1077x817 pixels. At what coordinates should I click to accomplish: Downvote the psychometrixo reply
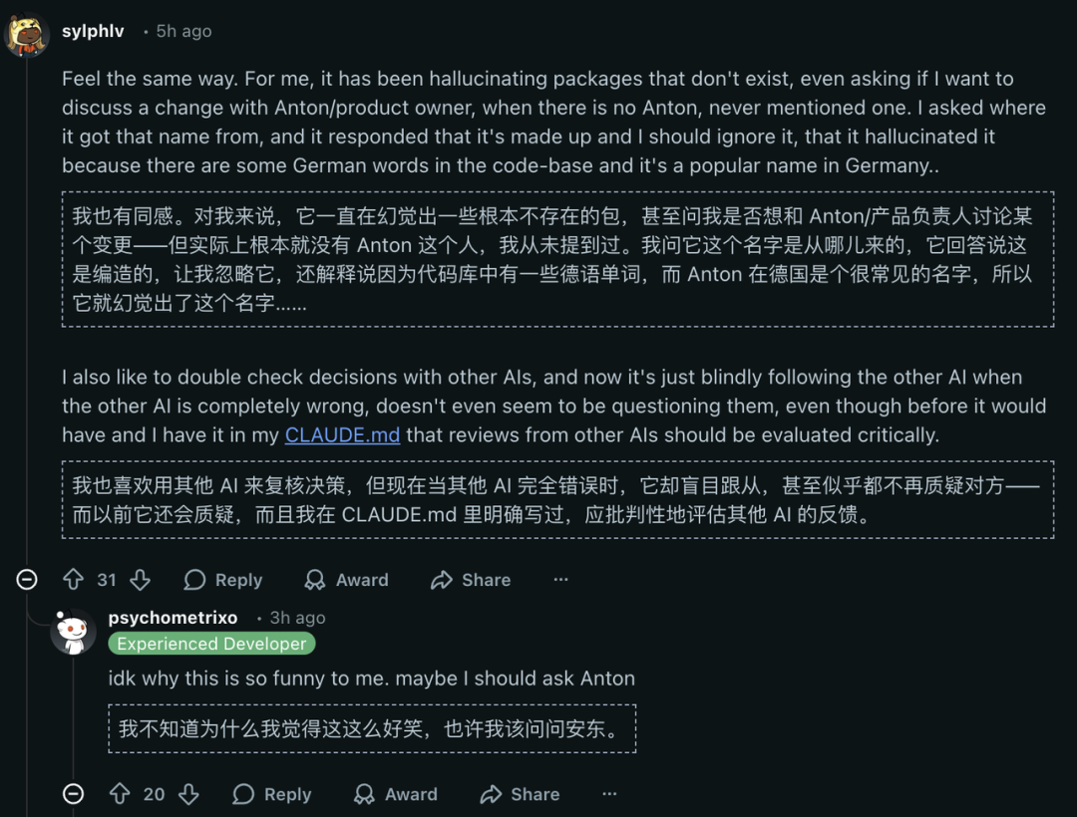point(187,794)
